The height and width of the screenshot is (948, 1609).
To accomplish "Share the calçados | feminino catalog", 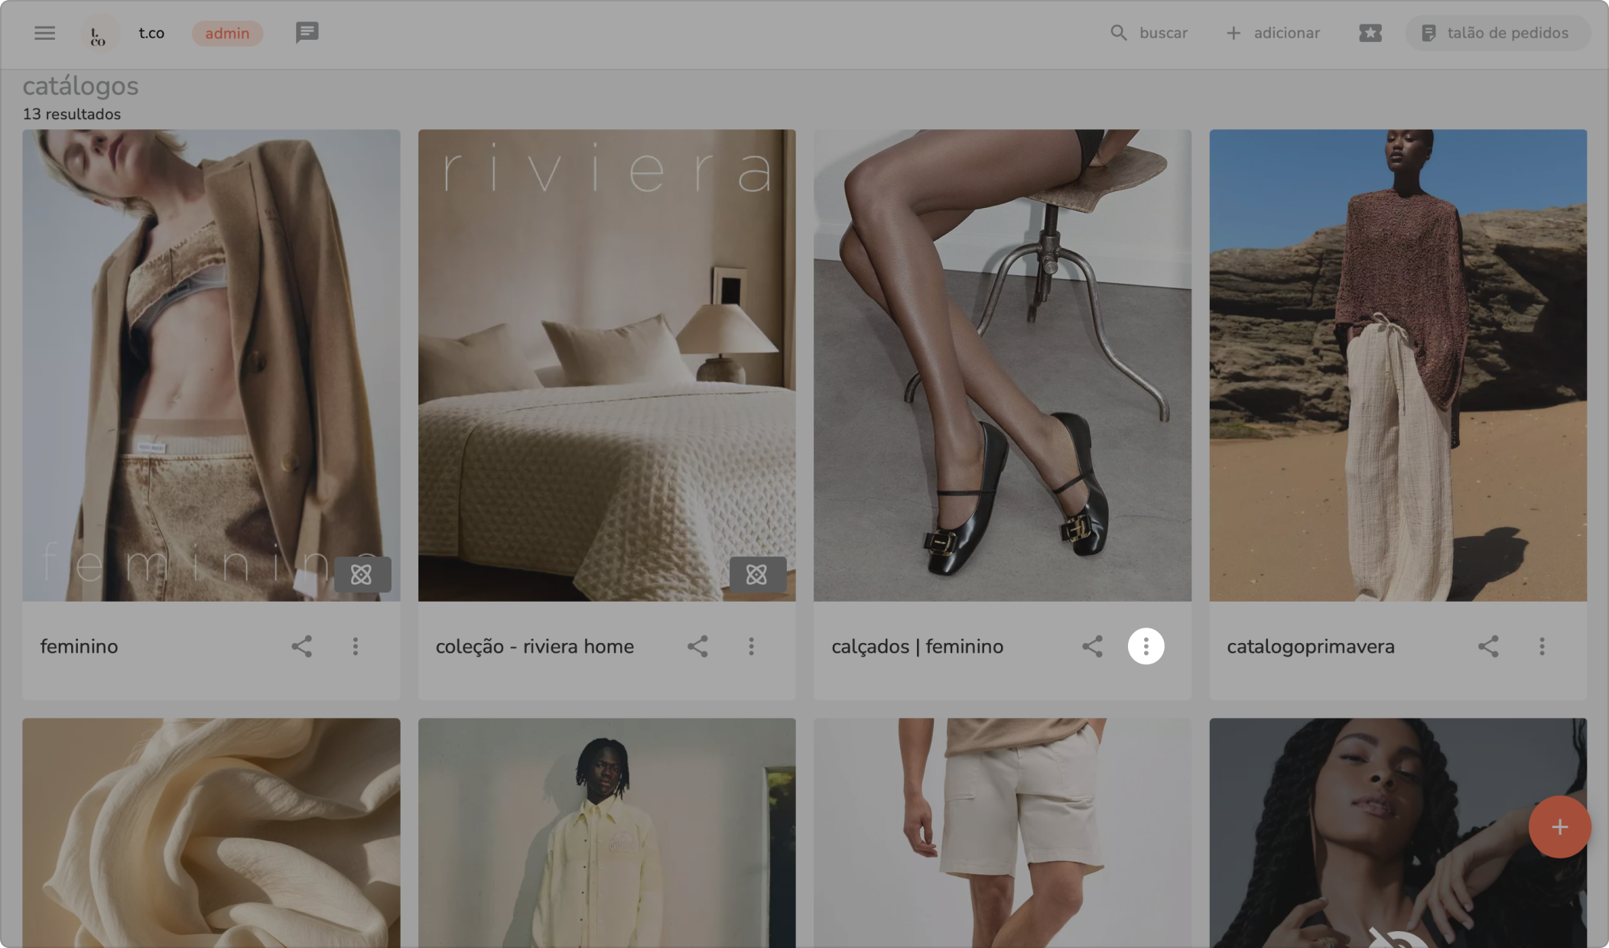I will (x=1092, y=647).
